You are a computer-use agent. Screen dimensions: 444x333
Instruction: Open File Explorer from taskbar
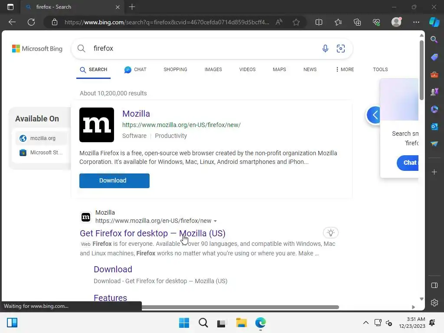click(x=241, y=323)
